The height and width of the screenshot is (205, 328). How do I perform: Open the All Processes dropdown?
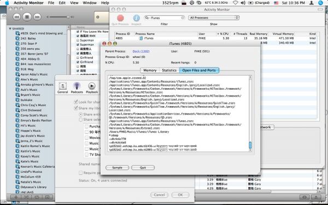[214, 18]
